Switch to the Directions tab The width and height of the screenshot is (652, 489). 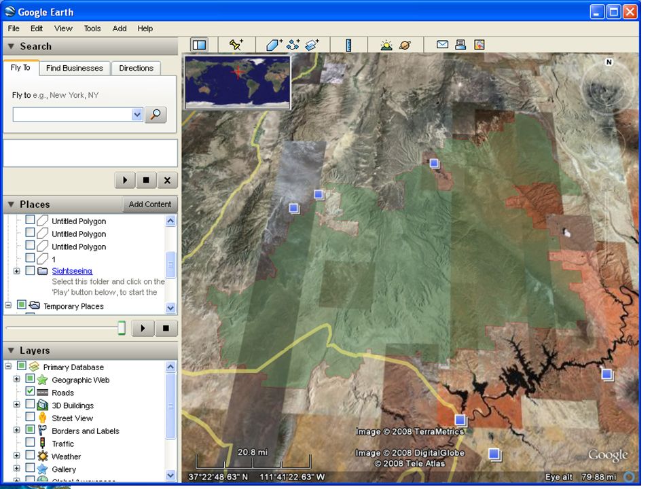(x=136, y=68)
